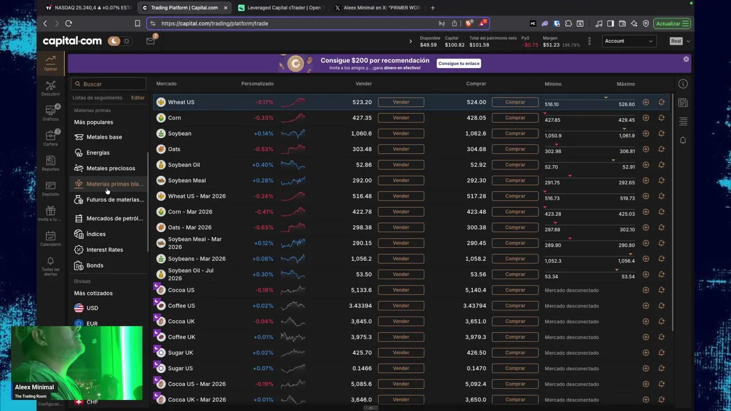731x411 pixels.
Task: Reload the page in browser toolbar
Action: coord(69,23)
